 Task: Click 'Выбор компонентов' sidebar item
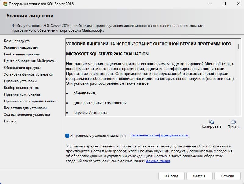(21, 88)
